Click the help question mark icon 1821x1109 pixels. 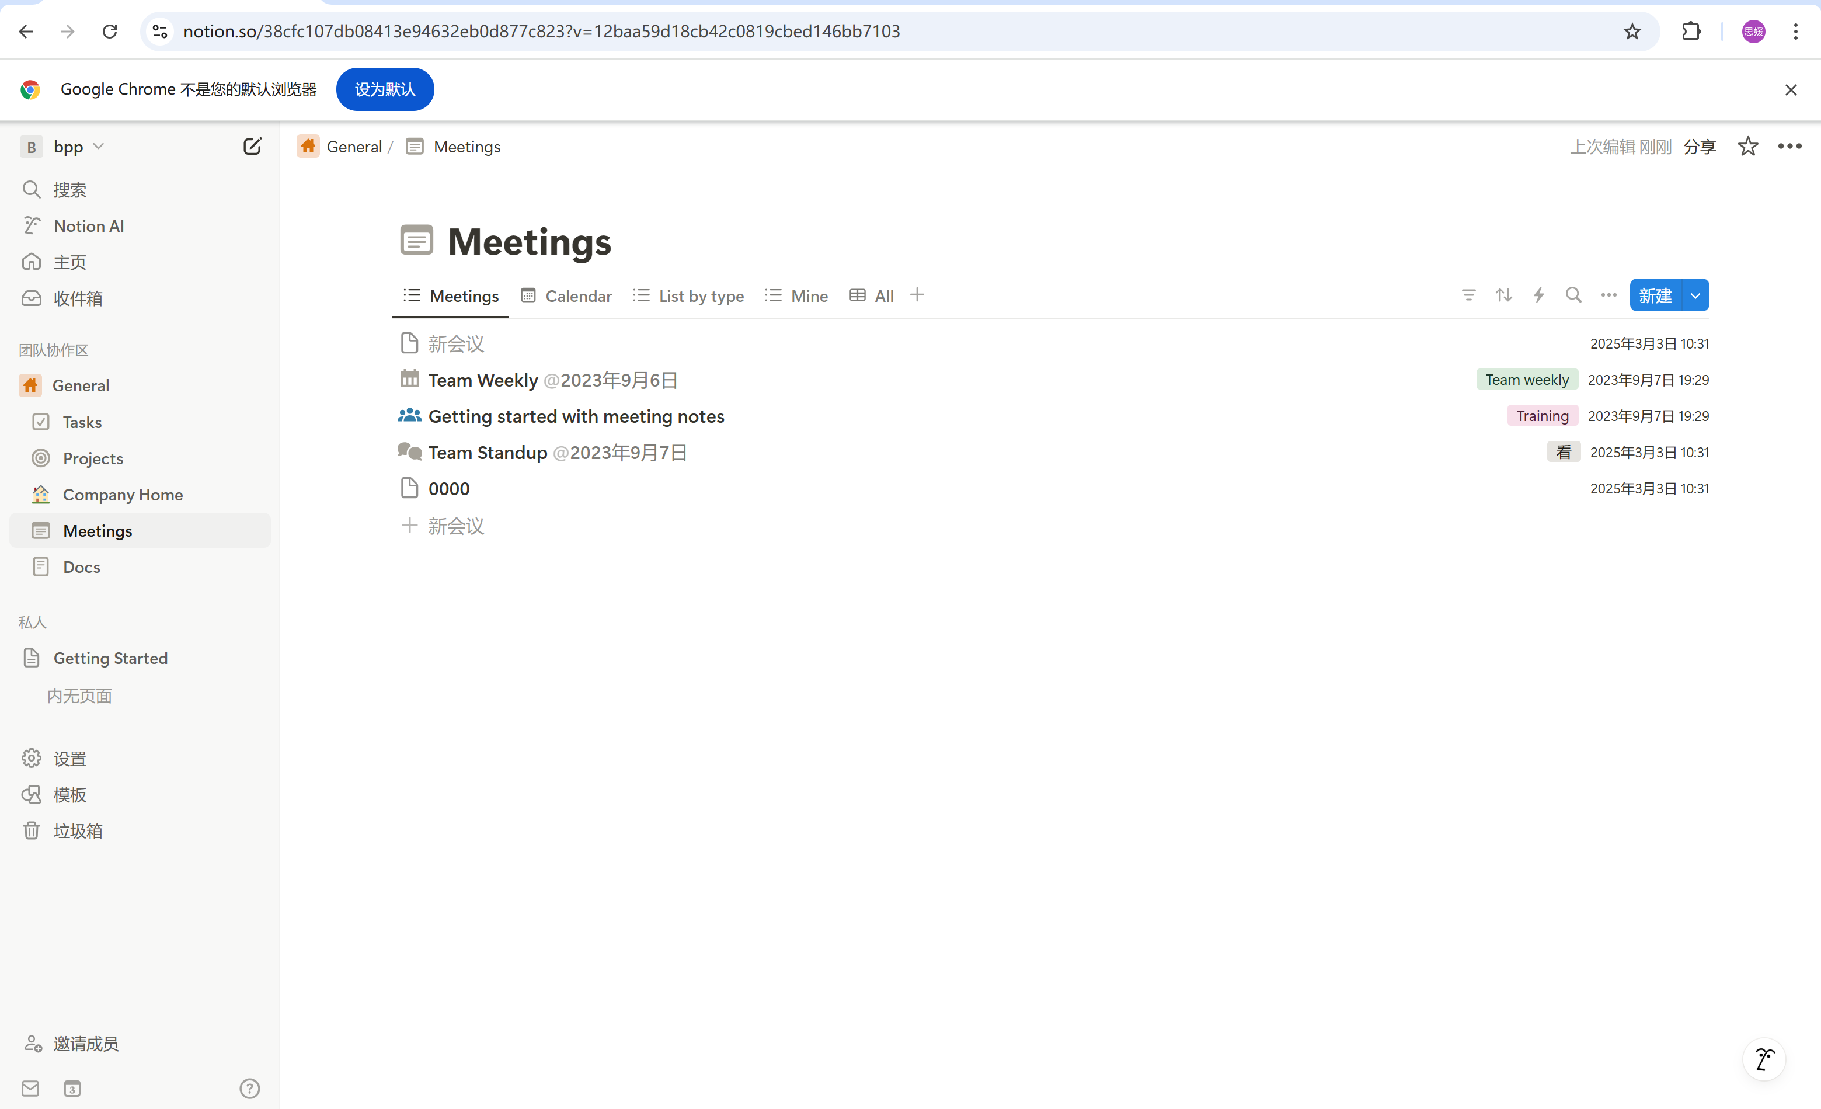[x=250, y=1089]
